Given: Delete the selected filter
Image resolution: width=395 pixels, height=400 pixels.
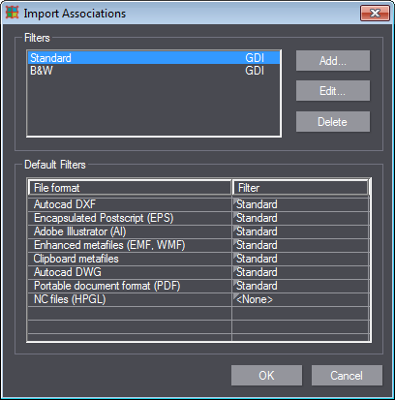Looking at the screenshot, I should tap(333, 122).
